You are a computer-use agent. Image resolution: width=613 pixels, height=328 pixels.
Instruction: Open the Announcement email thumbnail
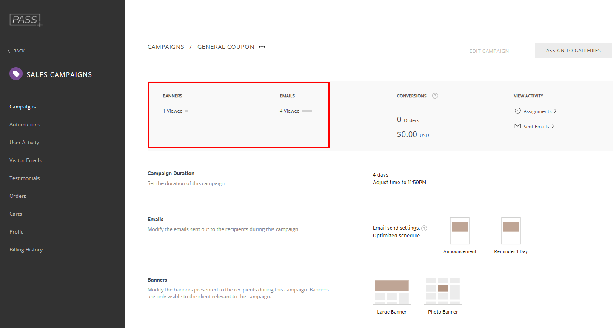click(459, 231)
